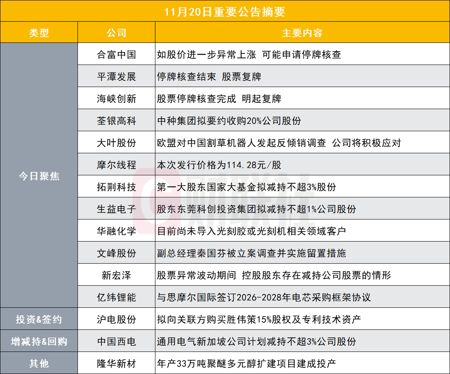Click text '股东东莞科创投资集团拟减持不超1%公司股份'
Screen dimensions: 450x374
coord(257,209)
